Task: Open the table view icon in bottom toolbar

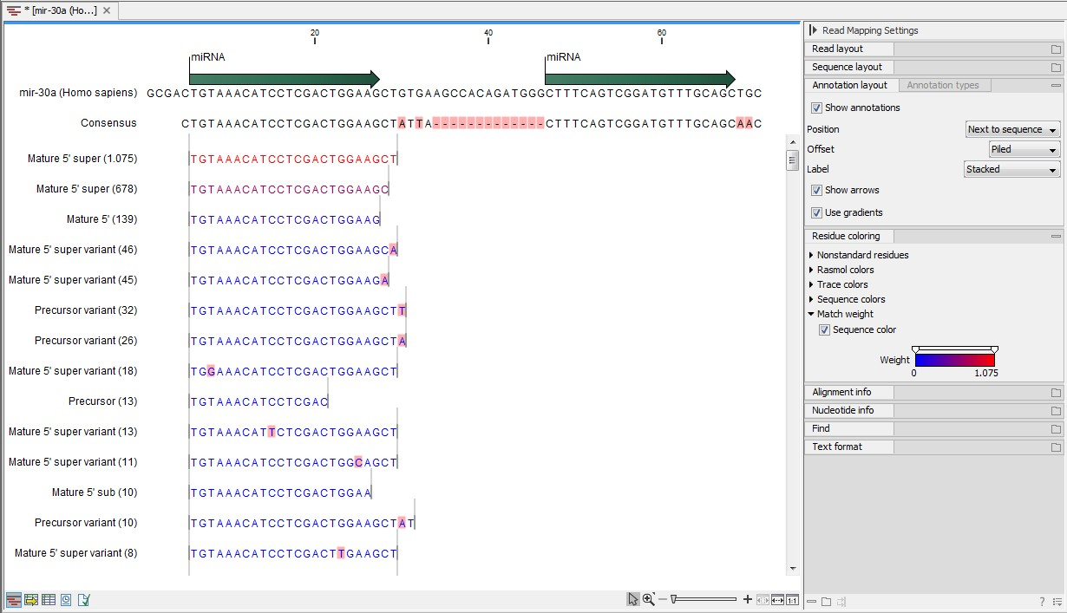Action: 49,600
